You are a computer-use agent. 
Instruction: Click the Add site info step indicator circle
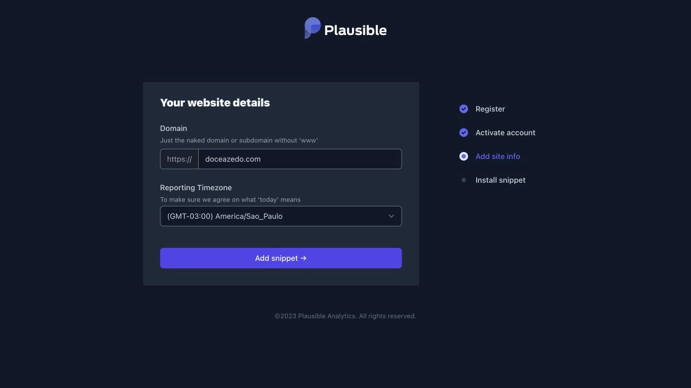464,156
